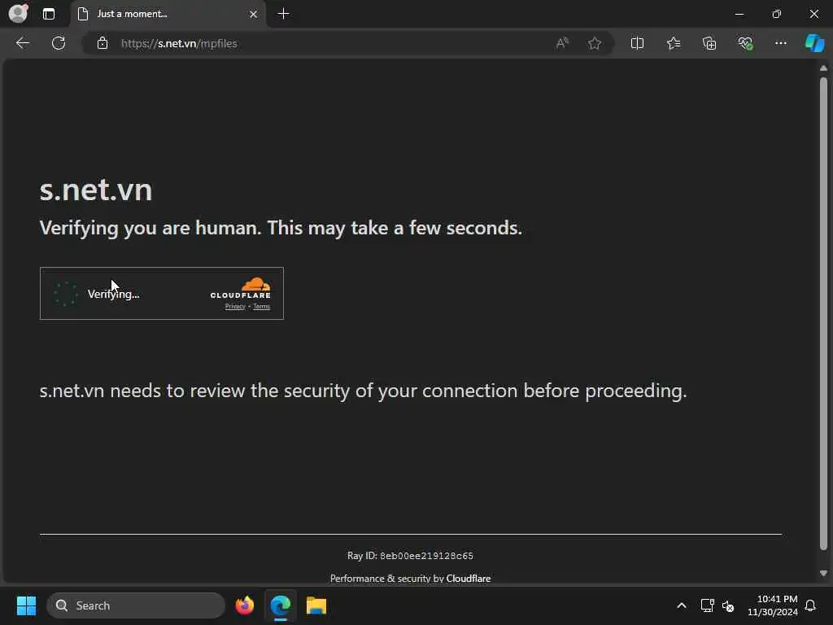Screen dimensions: 833x625
Task: Select the "Just a moment..." tab
Action: pos(168,14)
